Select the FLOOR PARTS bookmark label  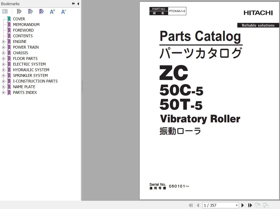(x=25, y=59)
